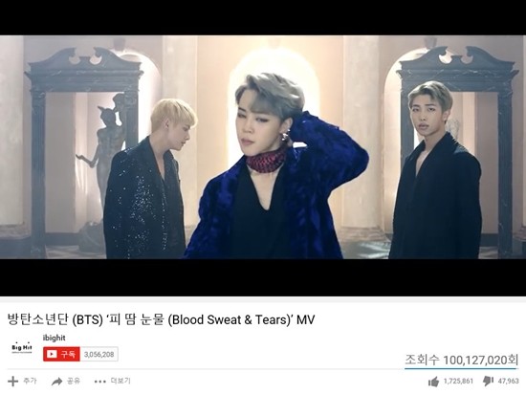Viewport: 526px width, 394px height.
Task: Click the share arrow icon
Action: [57, 382]
